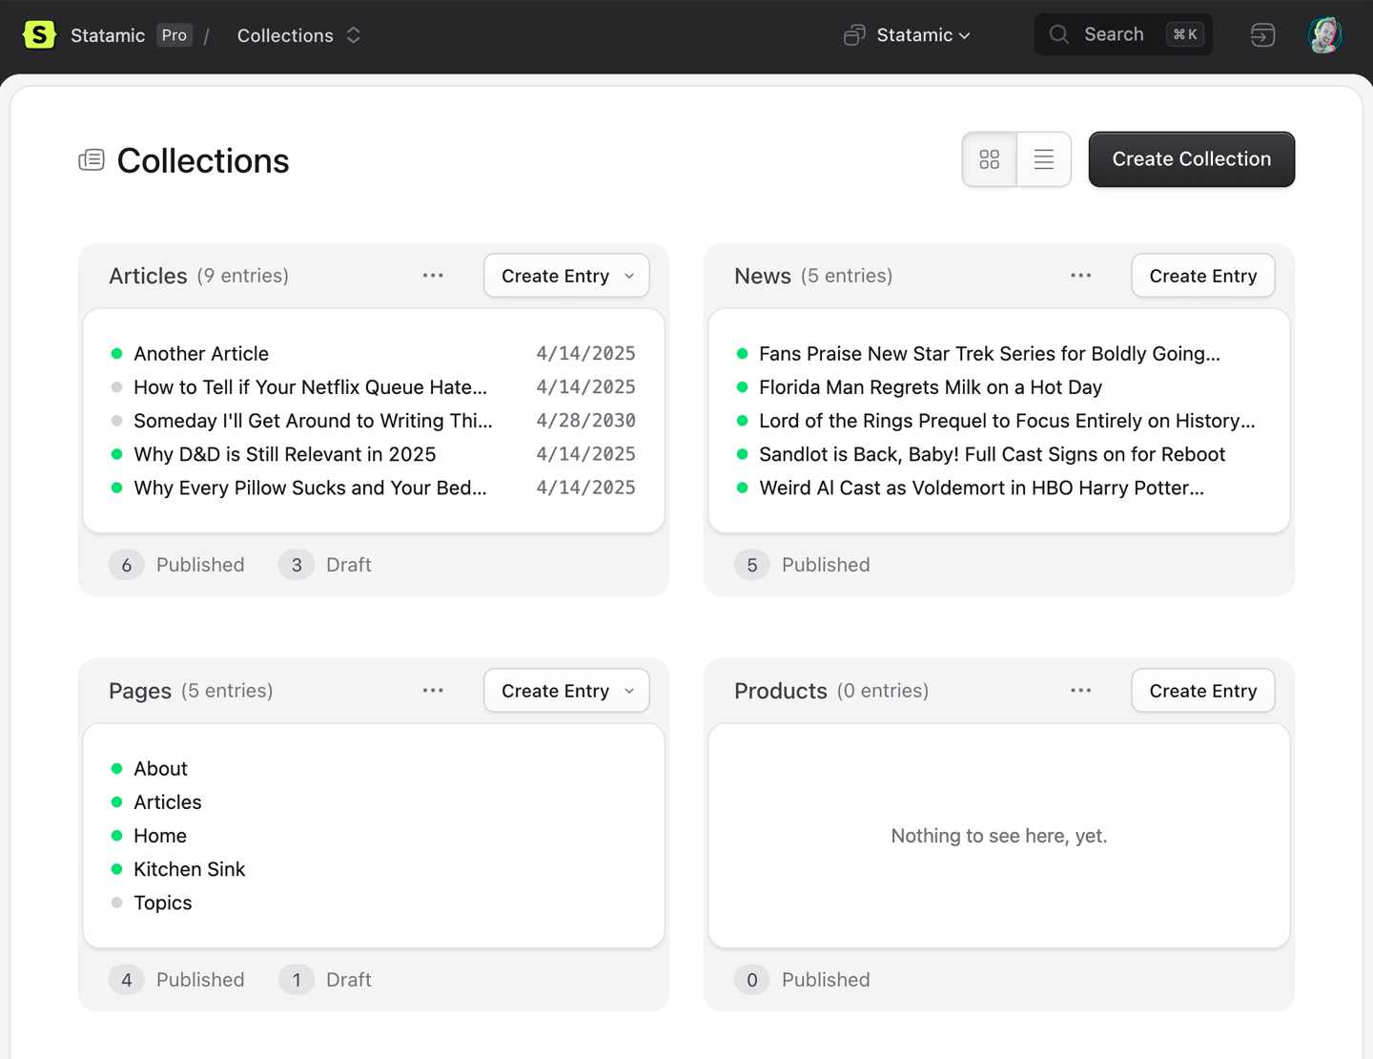Viewport: 1373px width, 1059px height.
Task: Click the Pro edition badge
Action: click(174, 35)
